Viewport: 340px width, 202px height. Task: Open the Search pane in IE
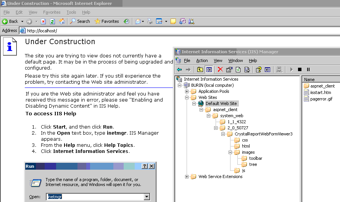point(80,21)
